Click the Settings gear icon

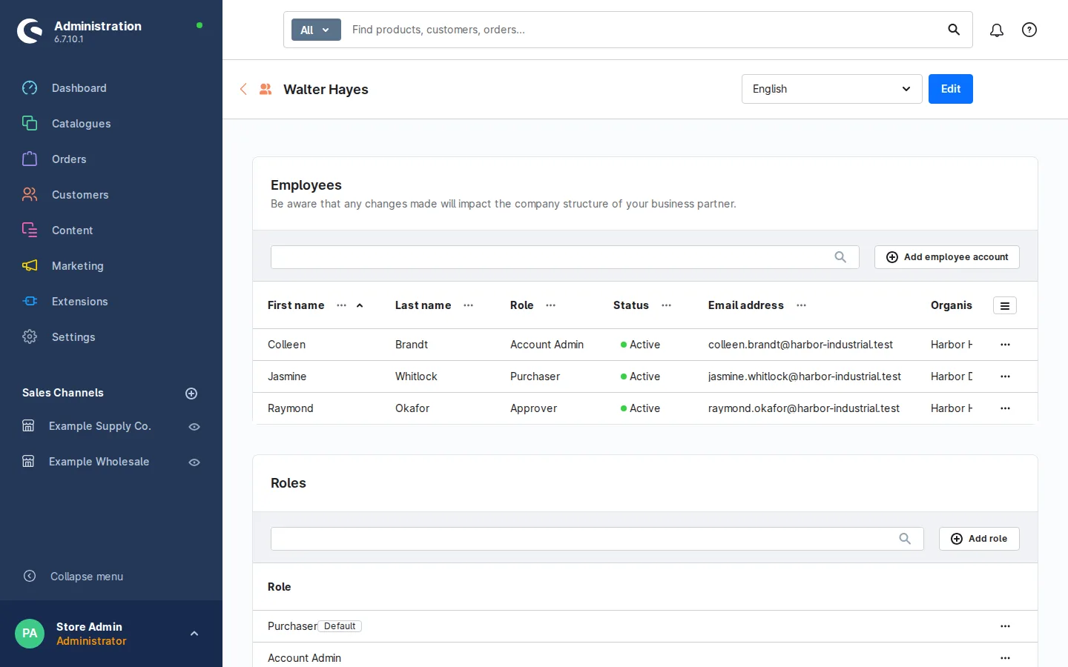pos(30,337)
